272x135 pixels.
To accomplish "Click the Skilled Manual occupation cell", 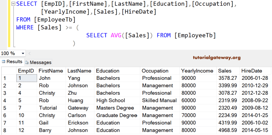I will point(159,100).
